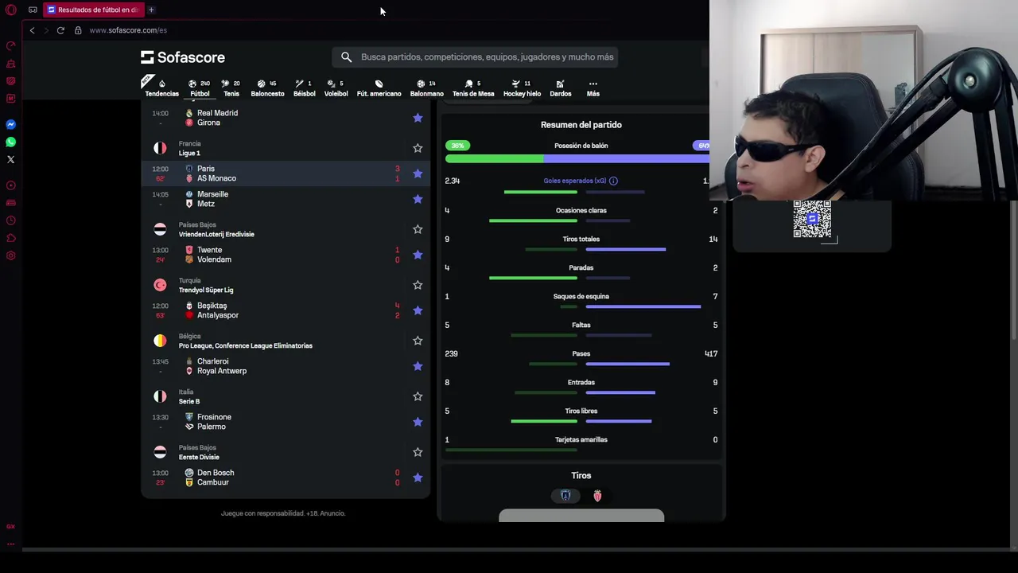Unfavorite the Twente vs Volendam match
This screenshot has width=1018, height=573.
pyautogui.click(x=418, y=255)
